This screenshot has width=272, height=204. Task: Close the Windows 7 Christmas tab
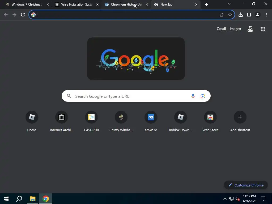tap(48, 5)
